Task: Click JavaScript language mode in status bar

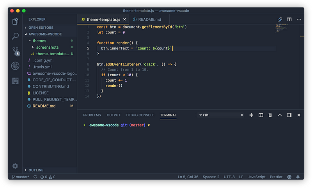Action: [x=256, y=177]
